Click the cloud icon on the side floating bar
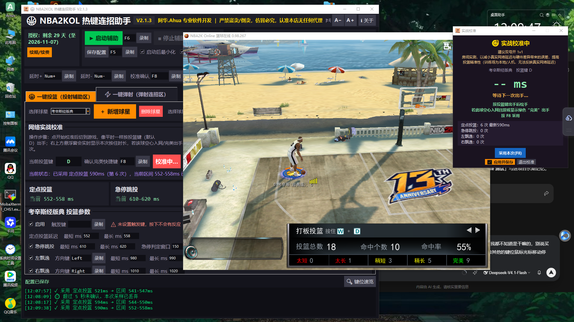The image size is (574, 322). pos(569,118)
